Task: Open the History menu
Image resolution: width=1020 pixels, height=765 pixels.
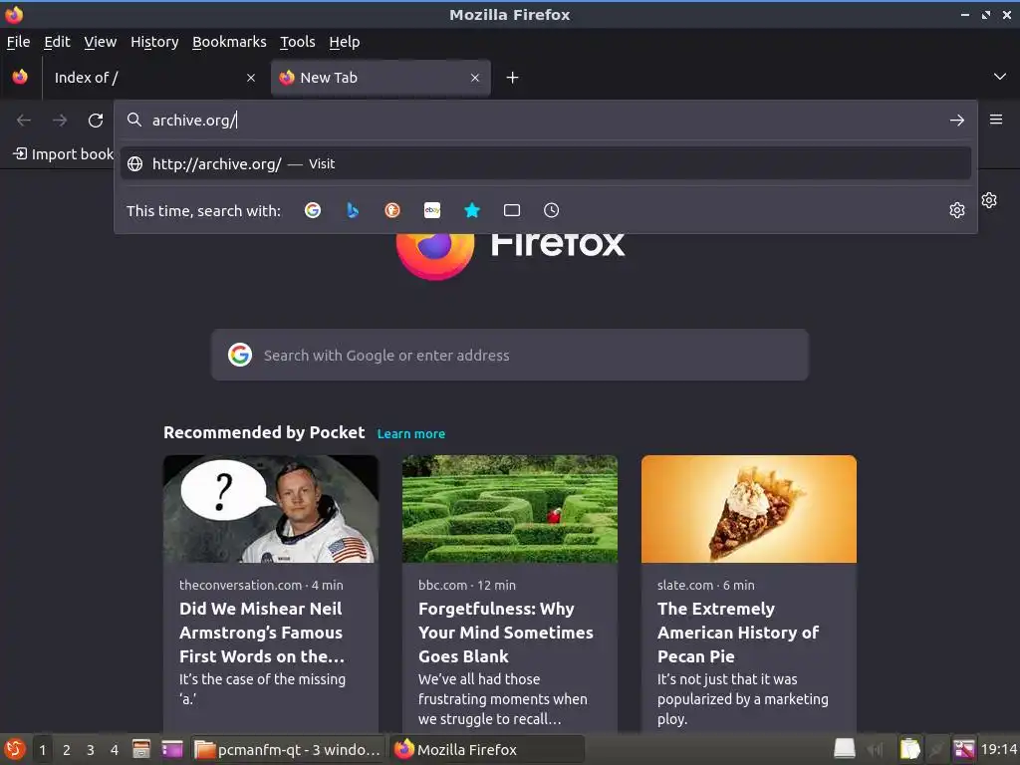Action: [x=154, y=42]
